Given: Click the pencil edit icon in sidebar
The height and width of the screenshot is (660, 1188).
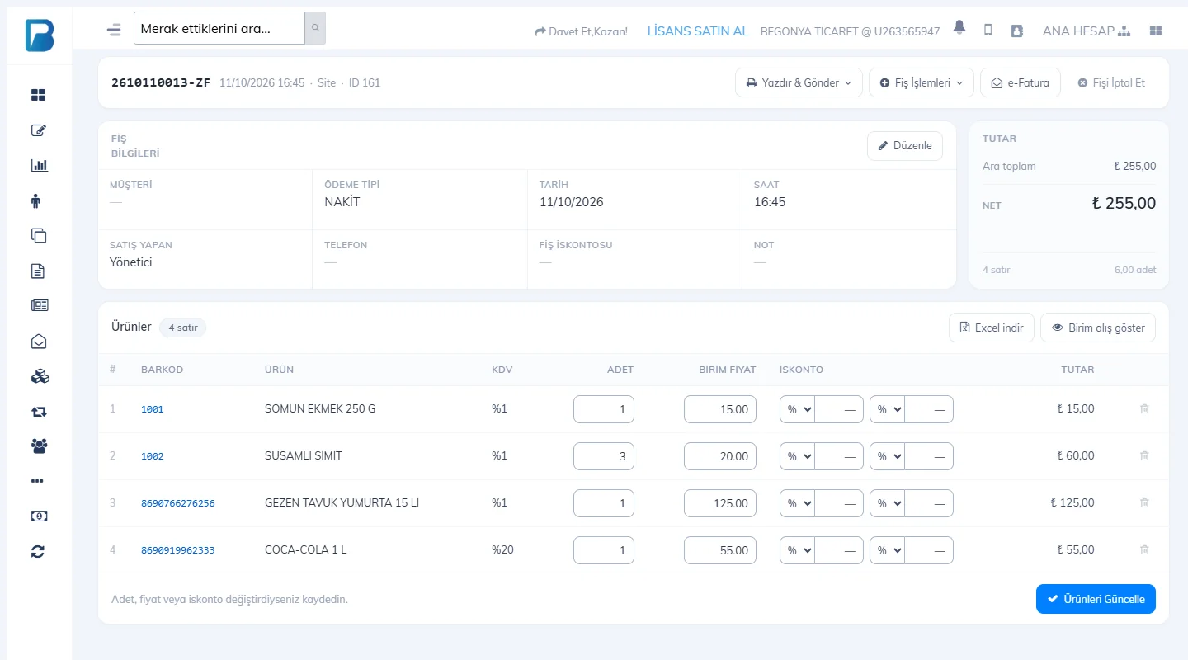Looking at the screenshot, I should (x=39, y=130).
